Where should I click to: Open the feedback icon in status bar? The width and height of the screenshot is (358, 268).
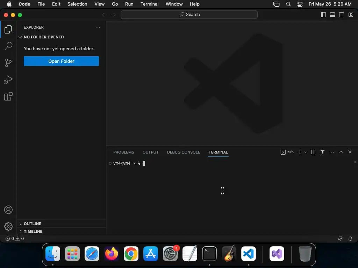[x=340, y=239]
